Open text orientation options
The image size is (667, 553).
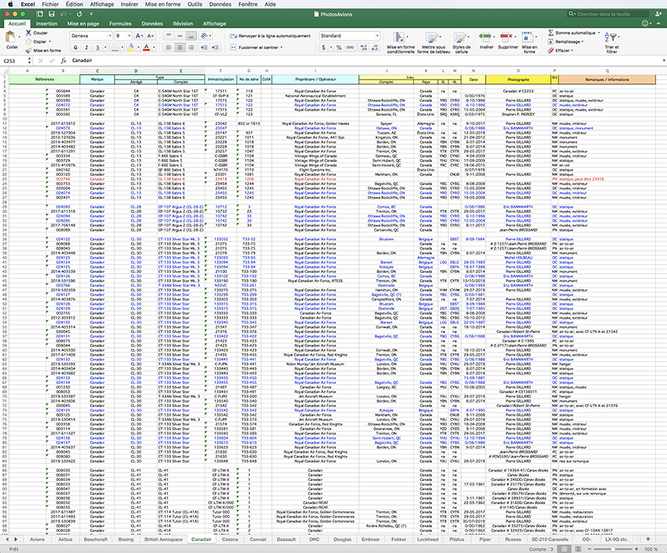click(207, 36)
